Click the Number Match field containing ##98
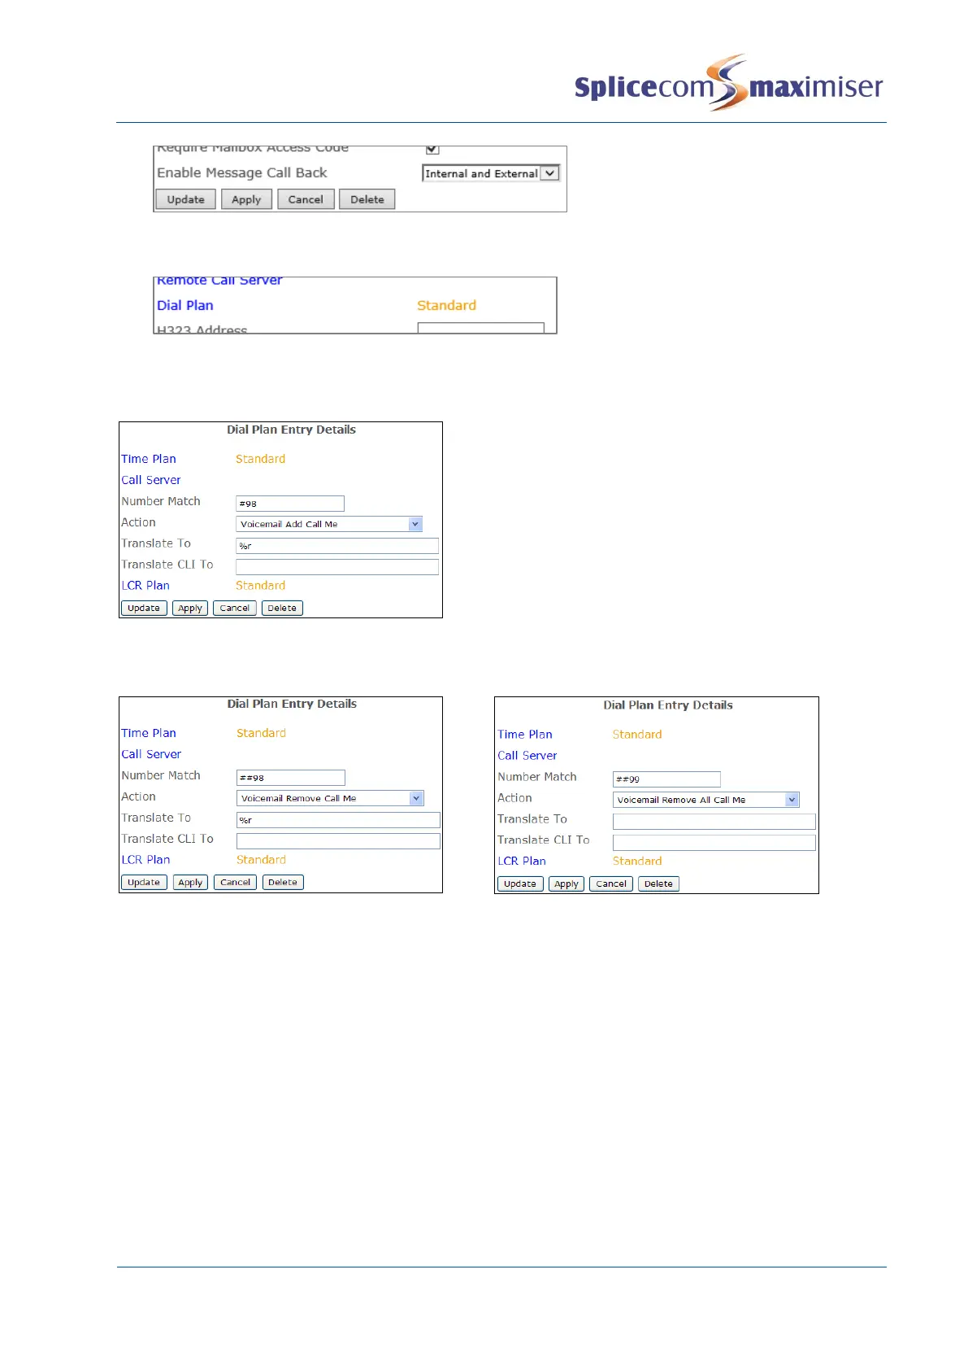The image size is (968, 1370). click(291, 778)
